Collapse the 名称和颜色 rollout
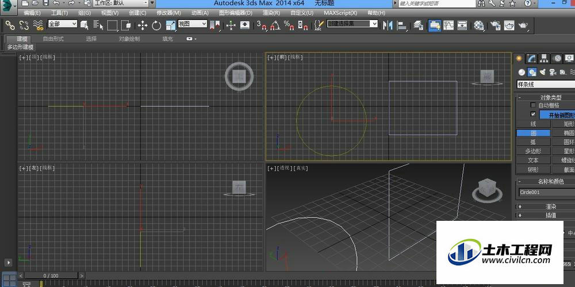Viewport: 575px width, 287px height. pyautogui.click(x=546, y=182)
